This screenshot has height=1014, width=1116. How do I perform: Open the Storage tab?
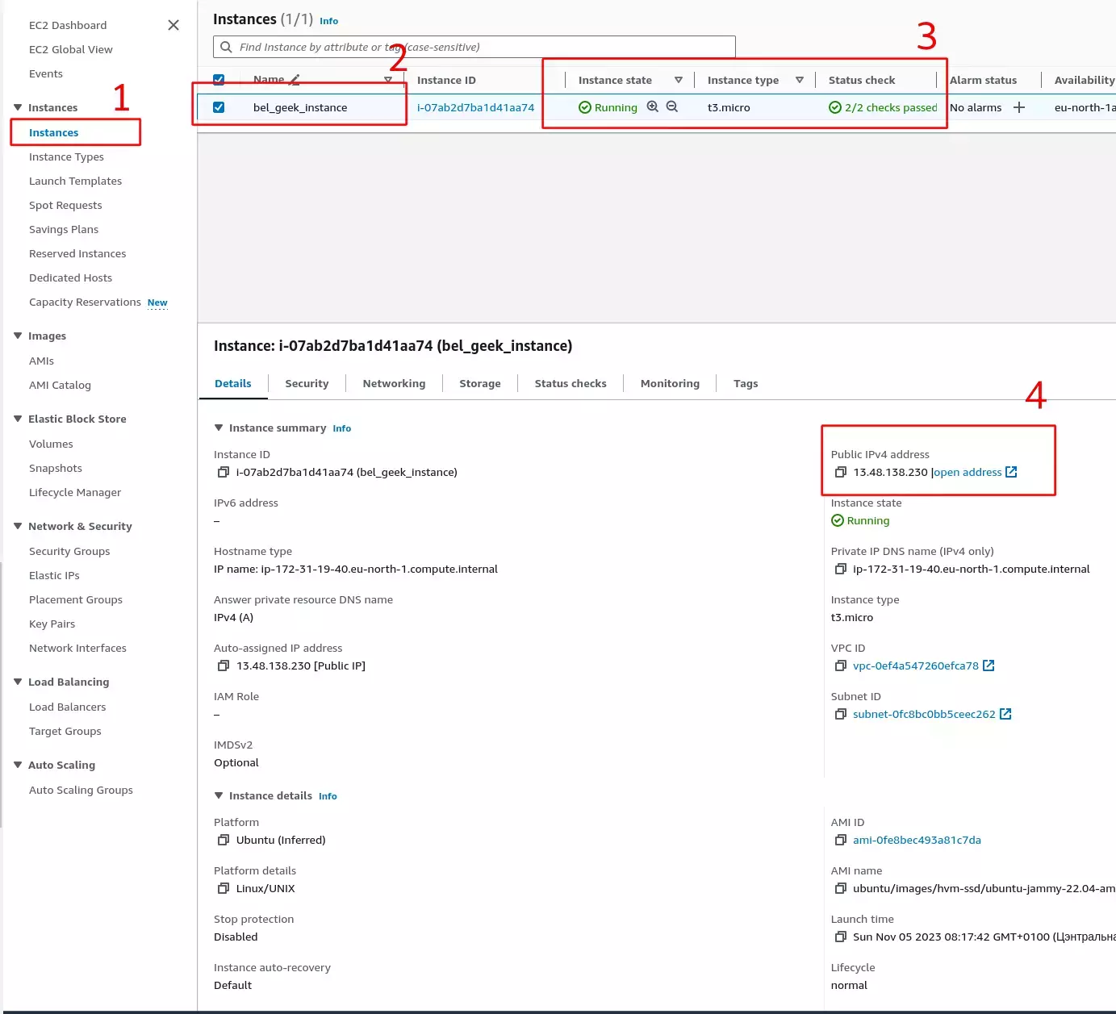(480, 383)
